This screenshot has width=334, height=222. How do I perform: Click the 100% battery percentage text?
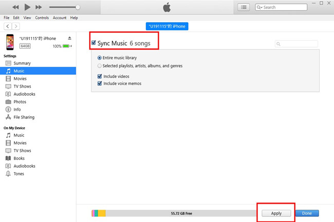57,46
